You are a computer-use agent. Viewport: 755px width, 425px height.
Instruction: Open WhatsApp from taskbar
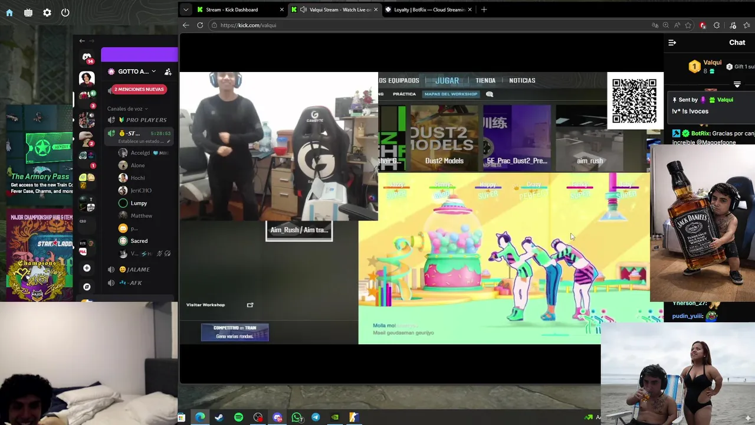point(297,417)
